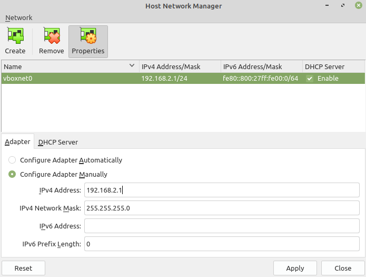Viewport: 366px width, 277px height.
Task: Select Configure Adapter Automatically option
Action: click(12, 160)
